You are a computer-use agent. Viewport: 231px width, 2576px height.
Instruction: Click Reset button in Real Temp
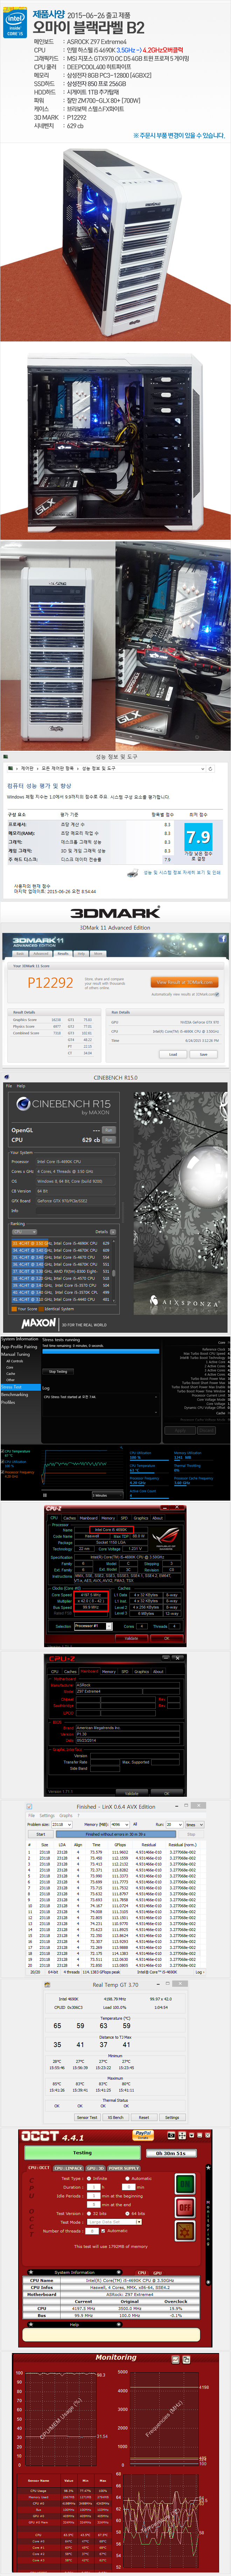144,2117
